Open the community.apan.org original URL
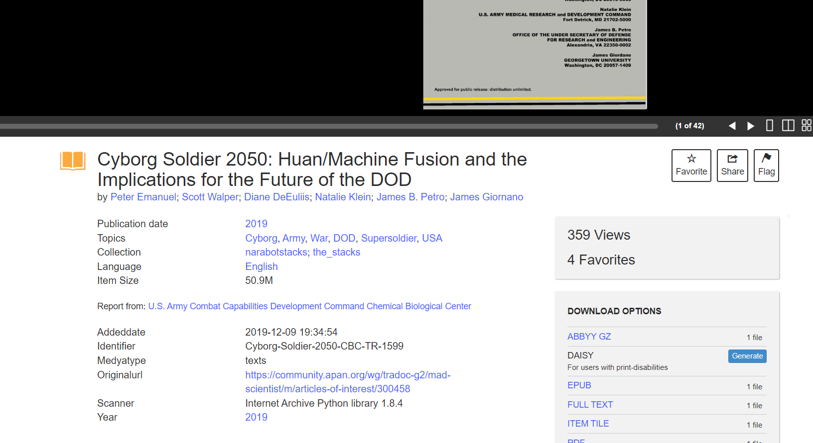813x443 pixels. click(348, 382)
